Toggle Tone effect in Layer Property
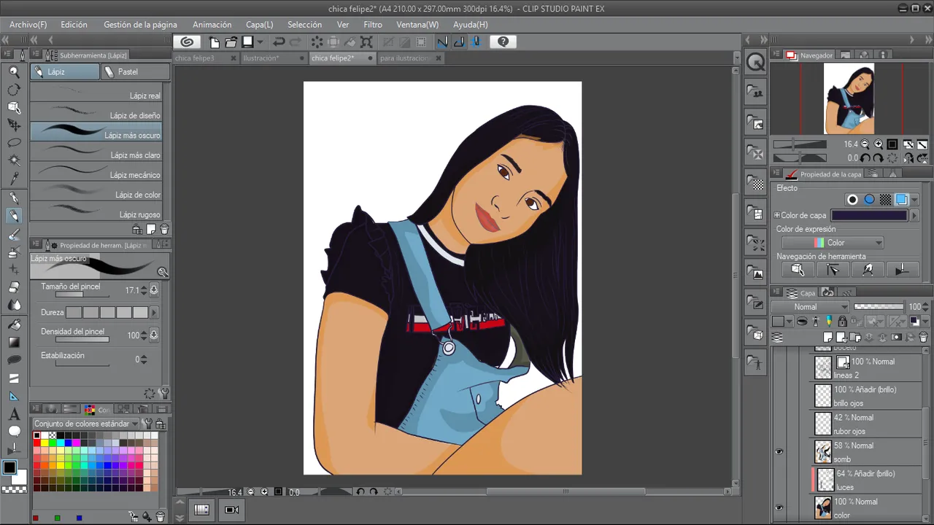 pos(885,199)
